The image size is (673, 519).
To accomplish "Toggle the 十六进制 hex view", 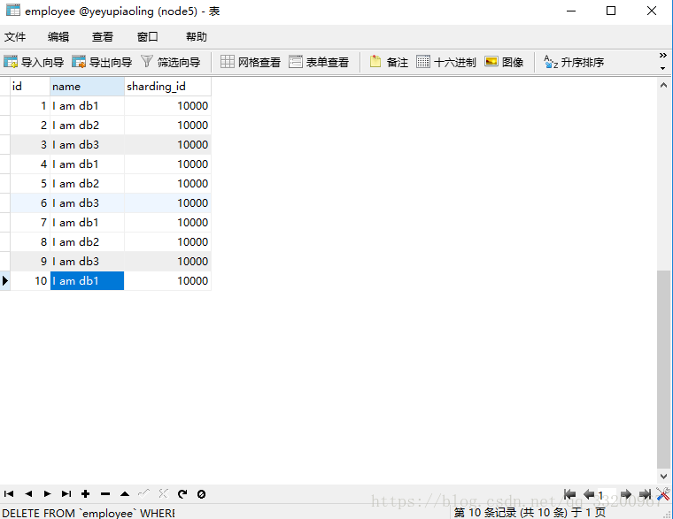I will [x=446, y=62].
